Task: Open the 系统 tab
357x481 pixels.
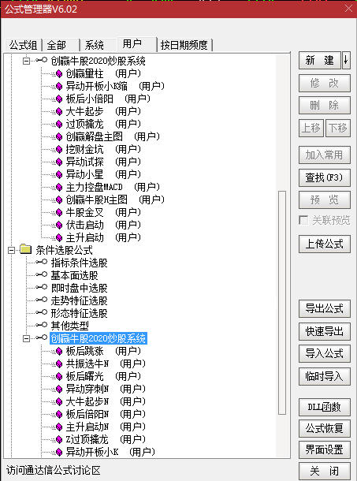Action: 99,46
